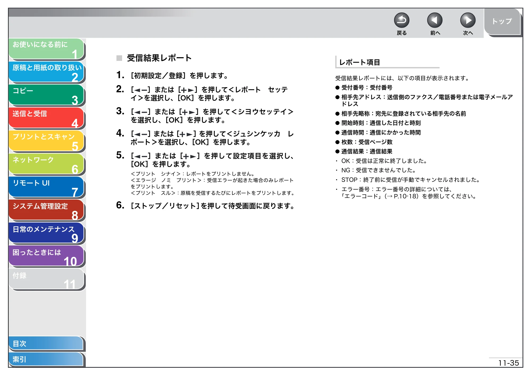Select chapter 4 送信と受信
This screenshot has height=376, width=531.
tap(46, 118)
